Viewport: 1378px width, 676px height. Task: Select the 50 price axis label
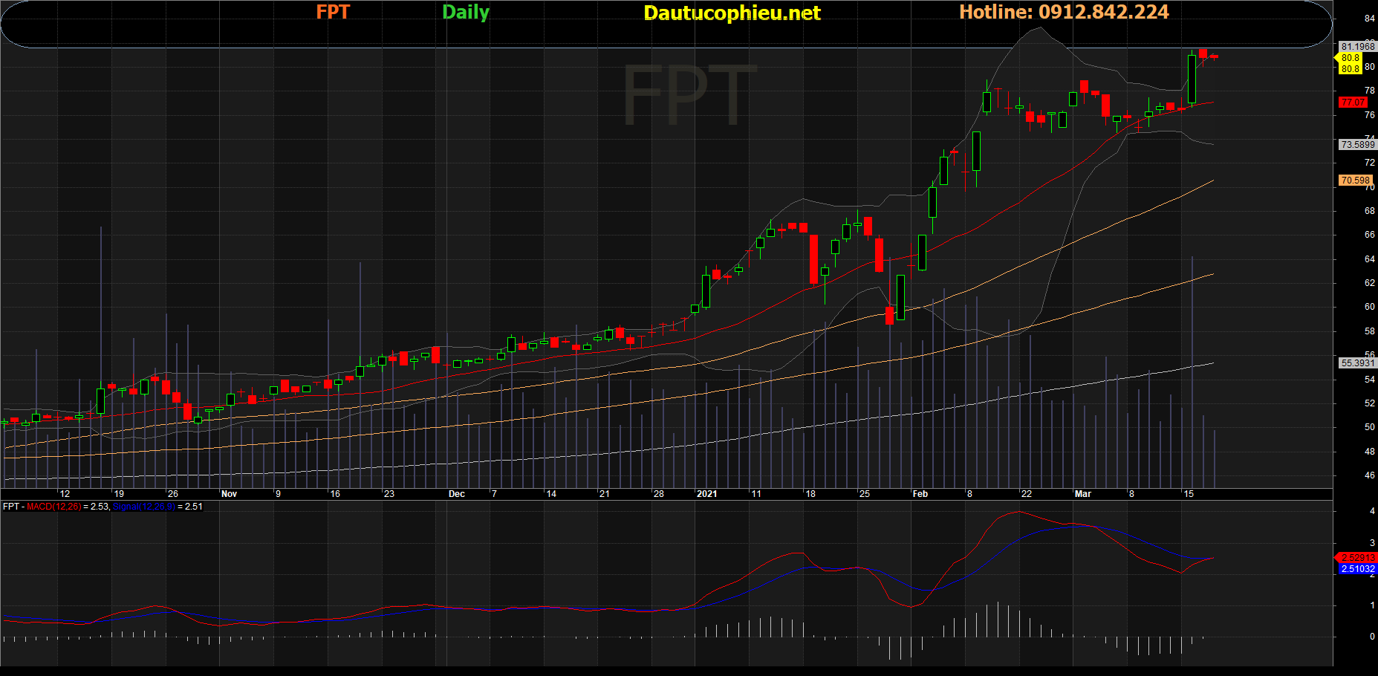pyautogui.click(x=1370, y=427)
